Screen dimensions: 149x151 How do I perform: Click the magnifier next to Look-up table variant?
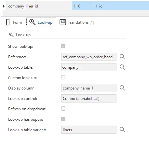pos(122,130)
